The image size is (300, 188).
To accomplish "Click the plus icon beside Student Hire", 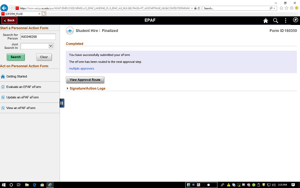I will click(70, 31).
